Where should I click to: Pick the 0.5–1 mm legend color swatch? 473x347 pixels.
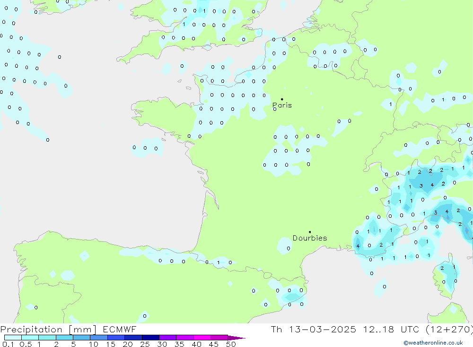[30, 338]
